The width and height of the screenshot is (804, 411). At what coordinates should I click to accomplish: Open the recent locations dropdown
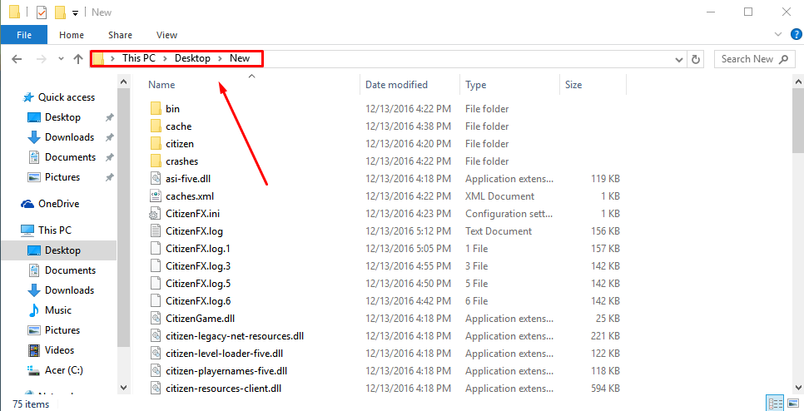(61, 59)
